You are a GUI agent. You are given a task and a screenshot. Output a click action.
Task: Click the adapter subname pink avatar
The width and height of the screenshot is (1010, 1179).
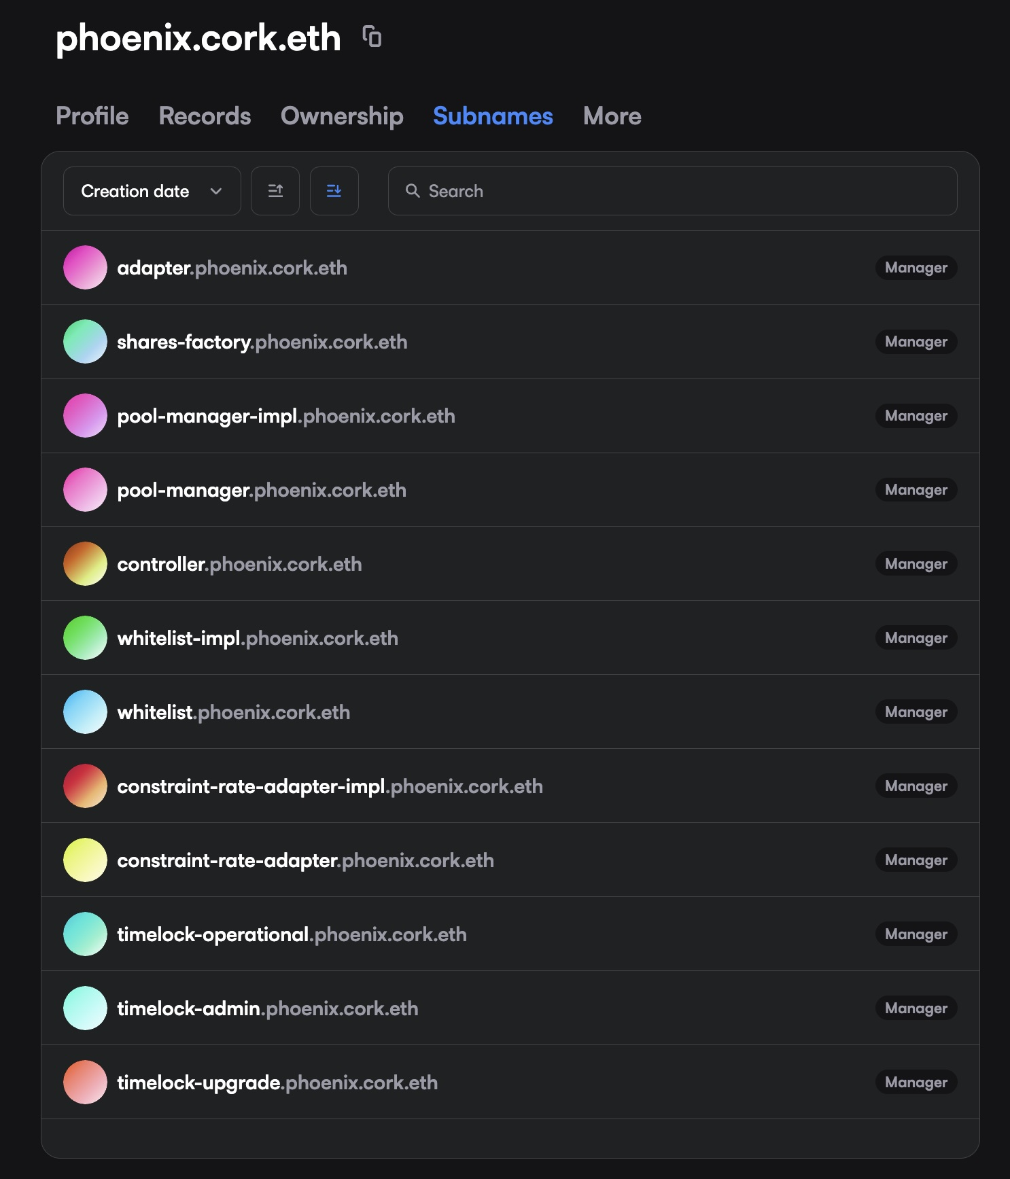point(85,268)
